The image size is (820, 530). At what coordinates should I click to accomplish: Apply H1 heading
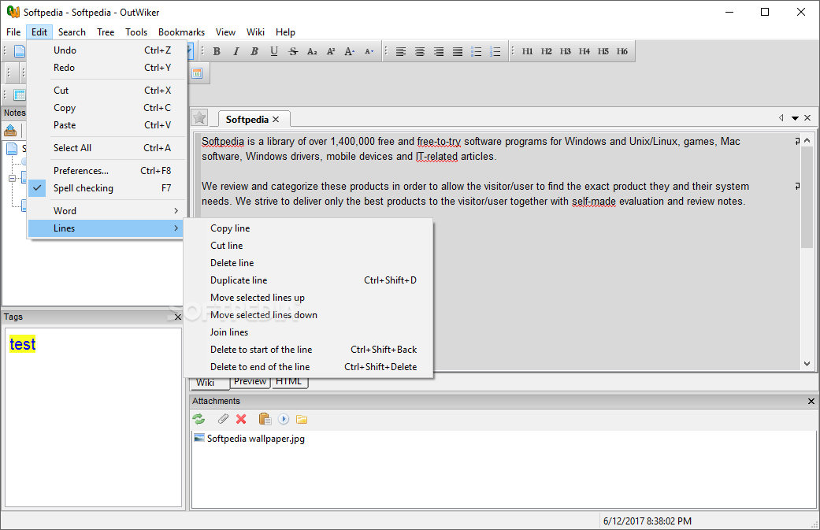pyautogui.click(x=527, y=51)
